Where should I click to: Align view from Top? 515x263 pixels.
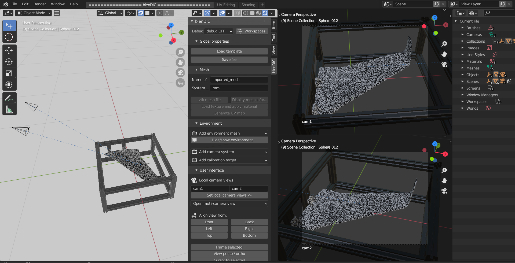tap(209, 235)
